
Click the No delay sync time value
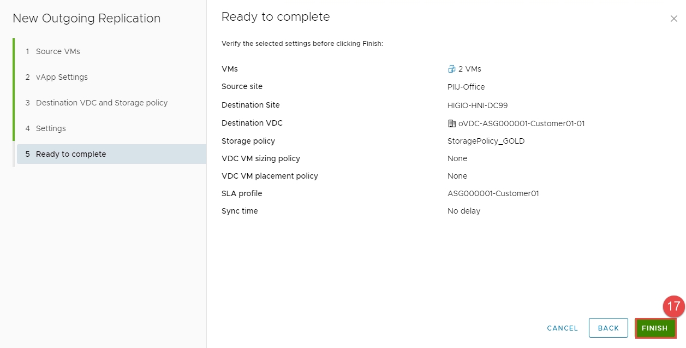pyautogui.click(x=464, y=211)
